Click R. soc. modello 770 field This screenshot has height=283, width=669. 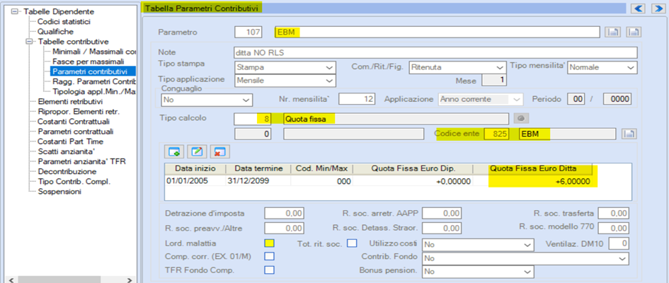(x=614, y=229)
